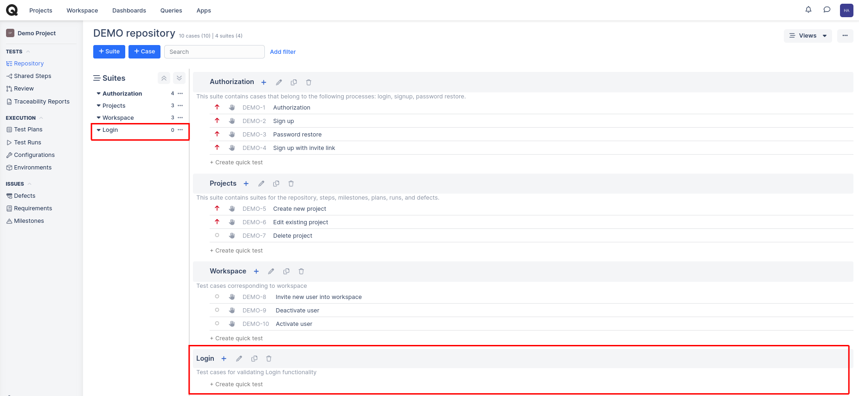Open the DEMO-5 Create new project case
859x396 pixels.
299,209
